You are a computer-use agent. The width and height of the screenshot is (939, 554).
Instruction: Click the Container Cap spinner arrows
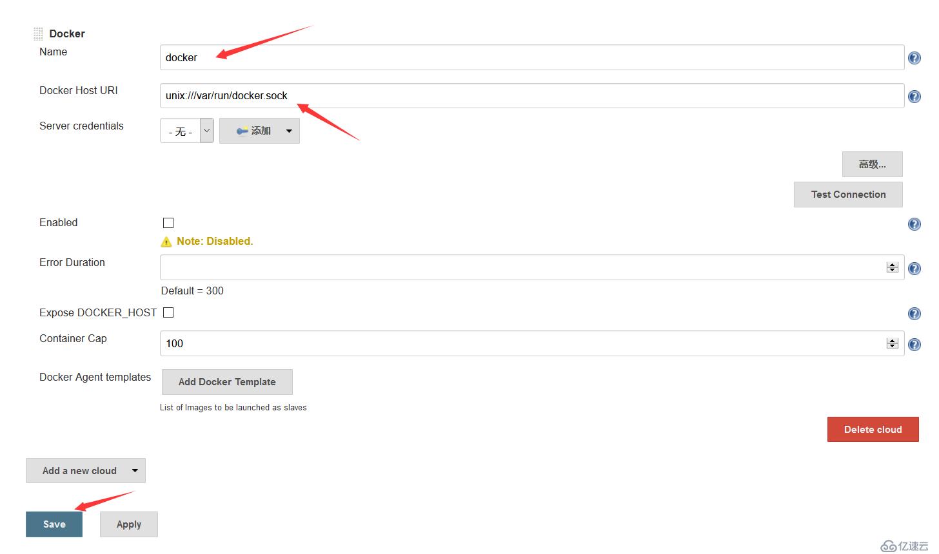893,343
